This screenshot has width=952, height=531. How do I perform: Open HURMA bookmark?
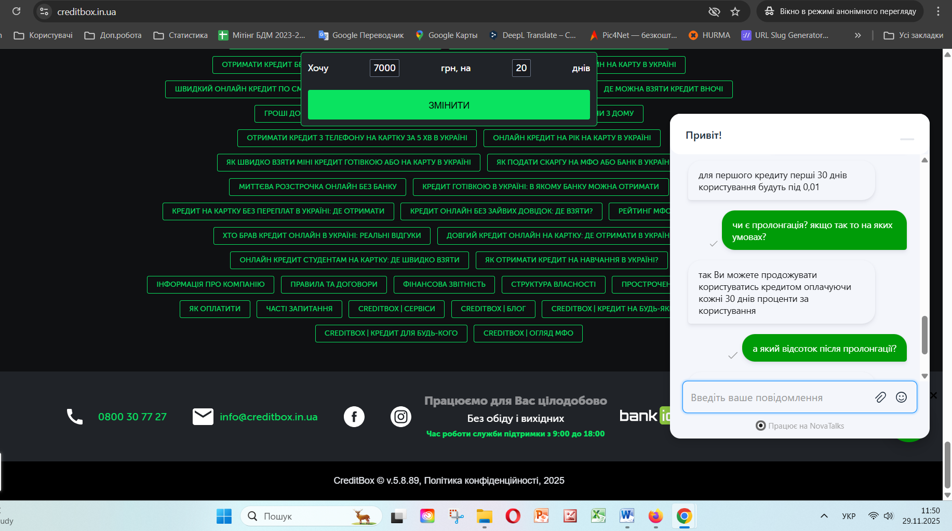(709, 35)
